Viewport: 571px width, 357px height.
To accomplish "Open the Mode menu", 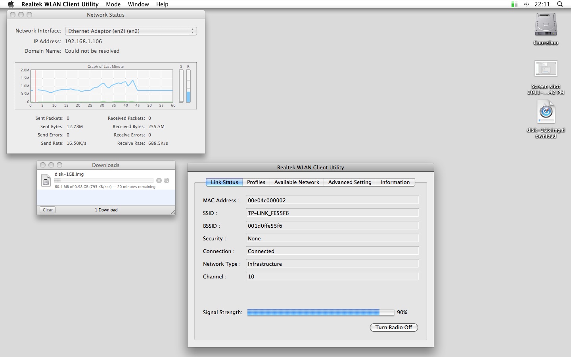I will click(x=113, y=4).
